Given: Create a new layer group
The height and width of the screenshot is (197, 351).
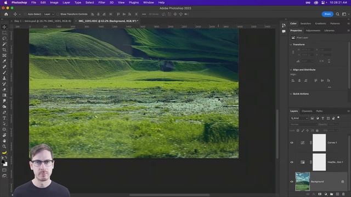Looking at the screenshot, I should [x=331, y=194].
